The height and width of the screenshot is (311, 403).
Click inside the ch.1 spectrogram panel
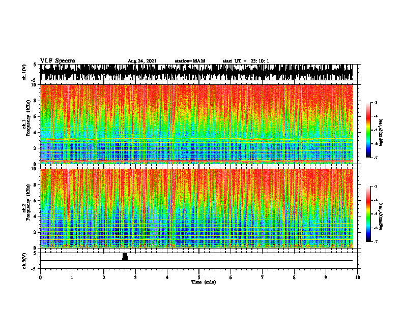[196, 124]
